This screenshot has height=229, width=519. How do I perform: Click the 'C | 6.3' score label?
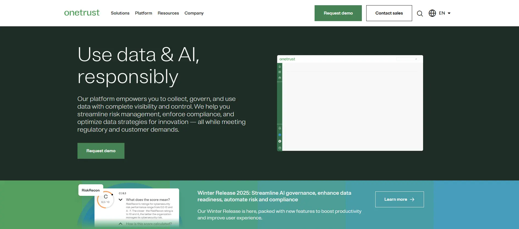tap(122, 193)
